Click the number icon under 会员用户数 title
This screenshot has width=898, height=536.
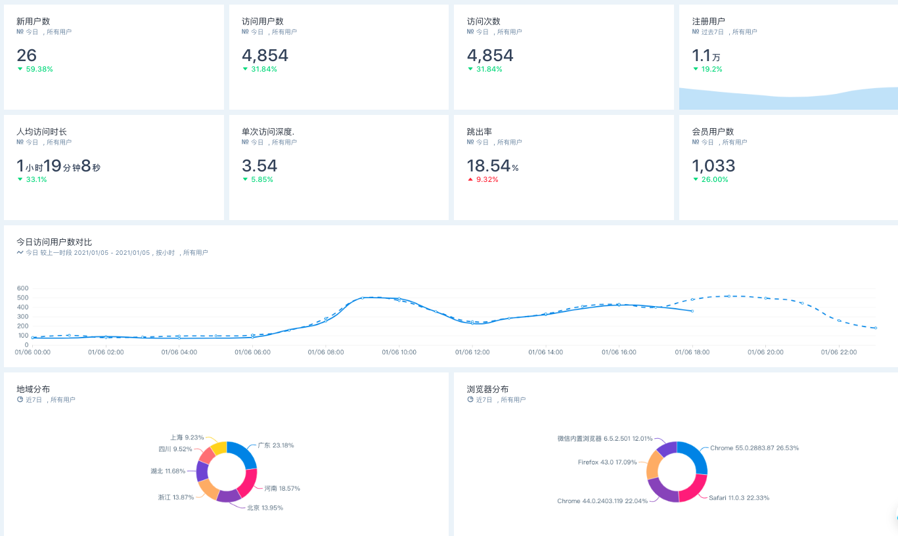pos(696,142)
